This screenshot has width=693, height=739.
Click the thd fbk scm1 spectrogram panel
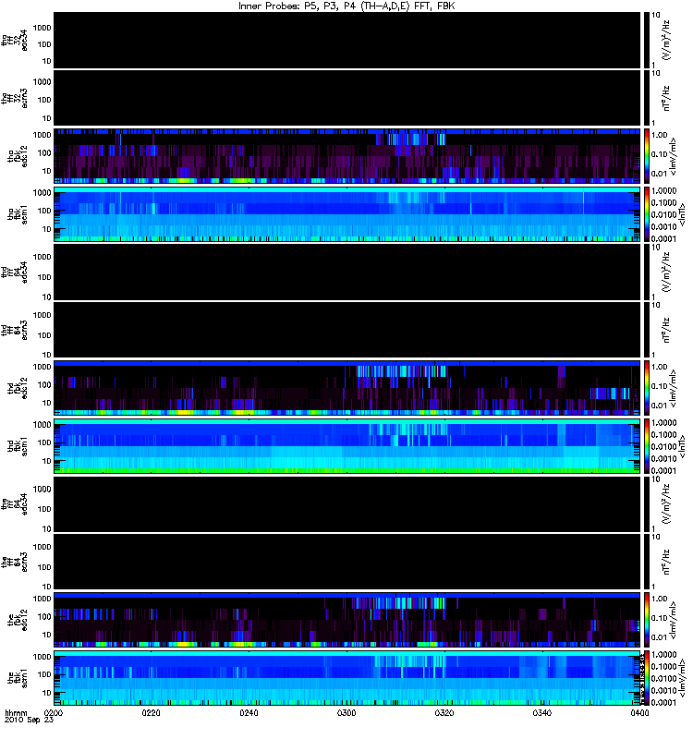(347, 446)
